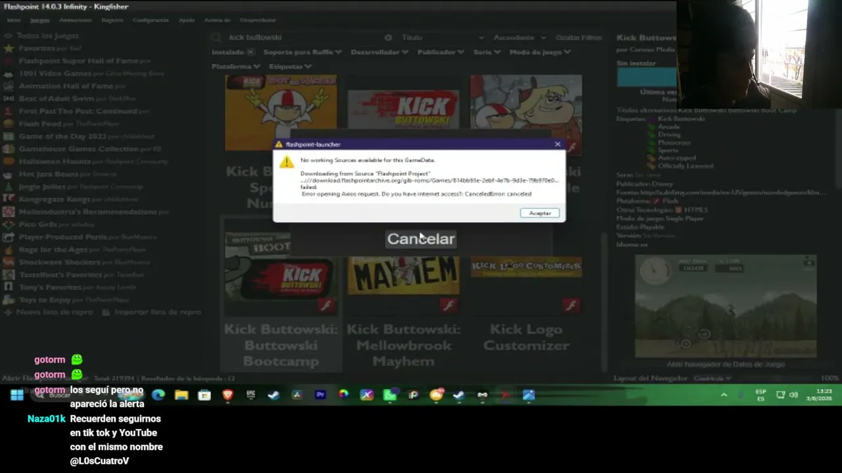Expand the Etiquetas filter dropdown
This screenshot has width=842, height=473.
point(290,66)
